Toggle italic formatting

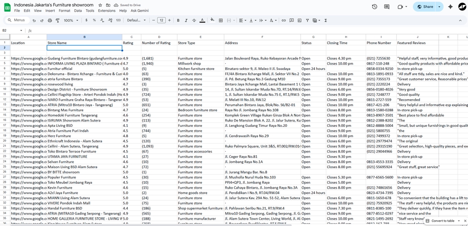coord(186,20)
